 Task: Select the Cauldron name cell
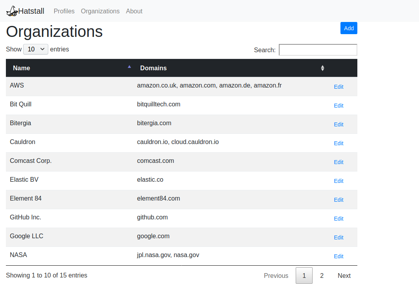click(70, 143)
